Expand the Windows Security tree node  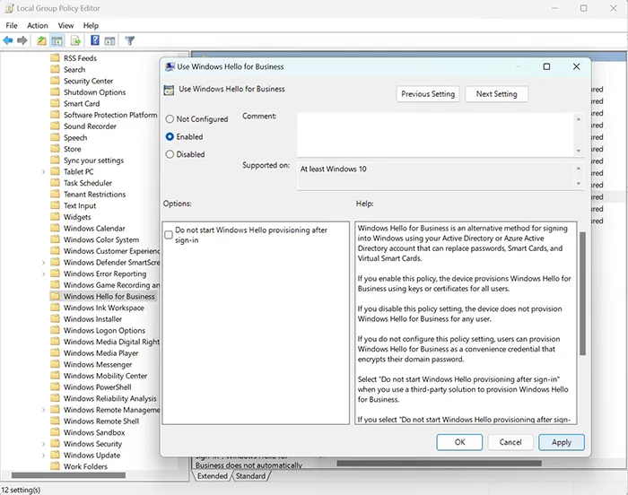[44, 444]
